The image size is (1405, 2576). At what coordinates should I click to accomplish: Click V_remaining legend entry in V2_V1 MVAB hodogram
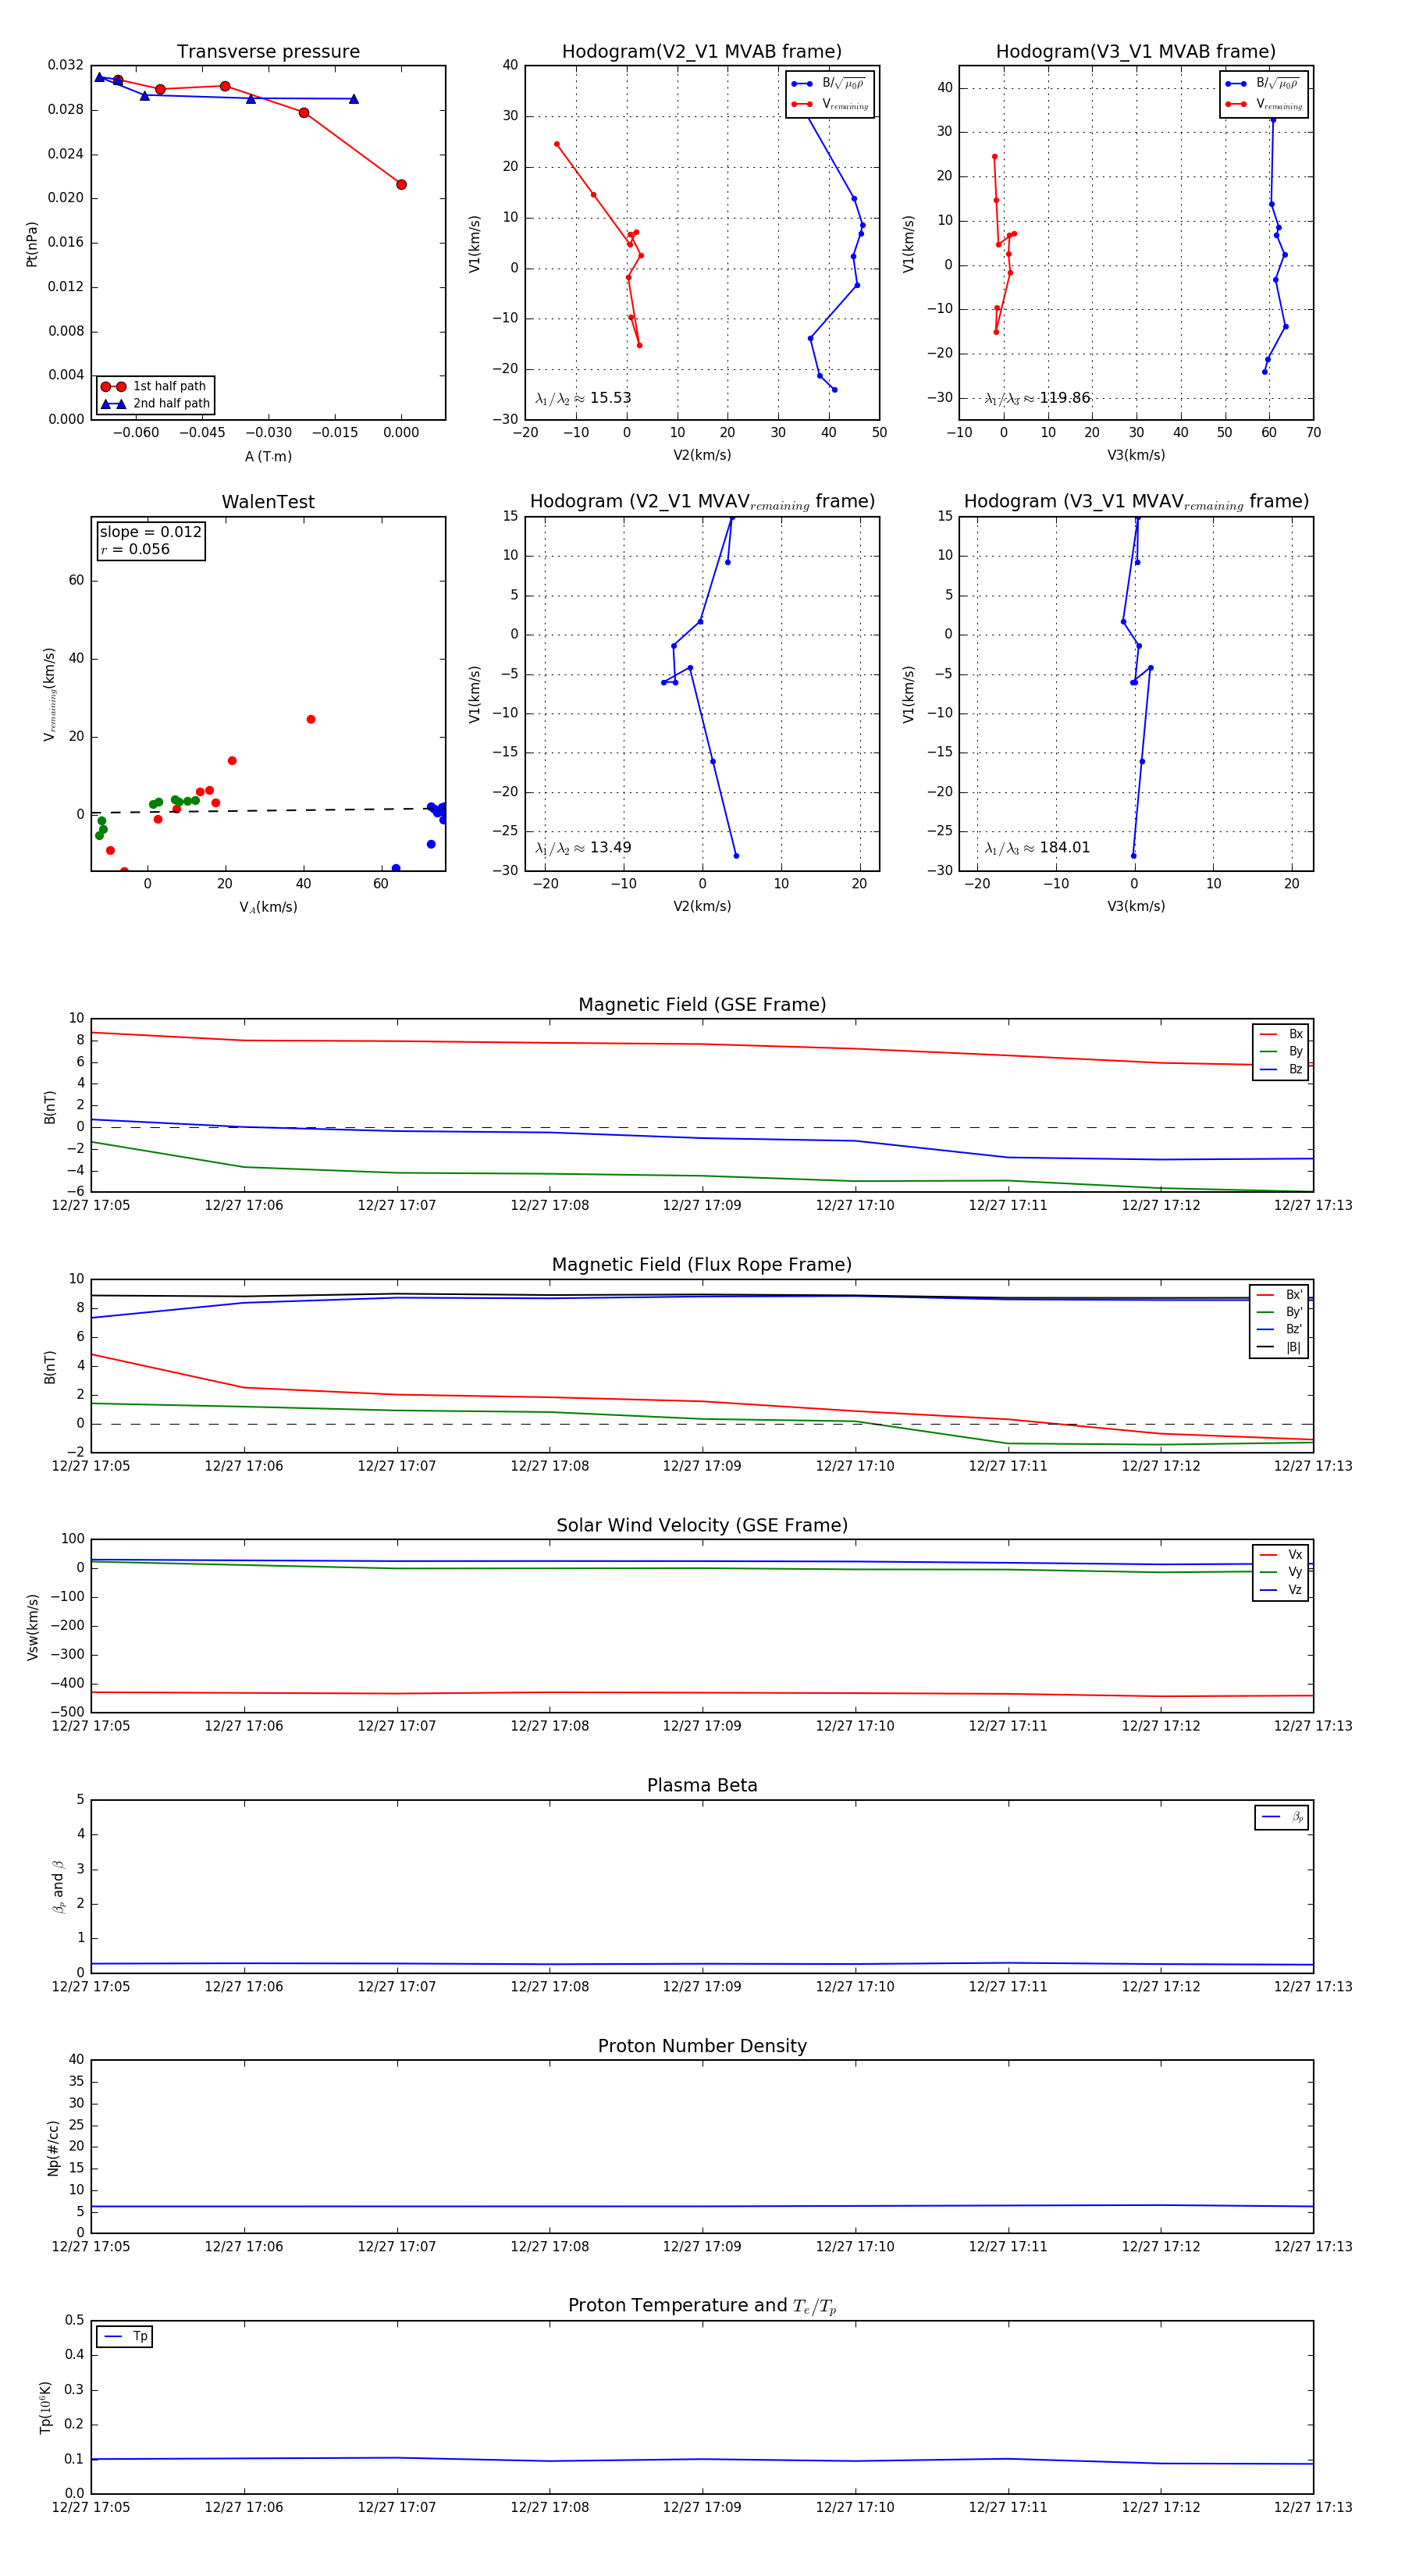(830, 104)
